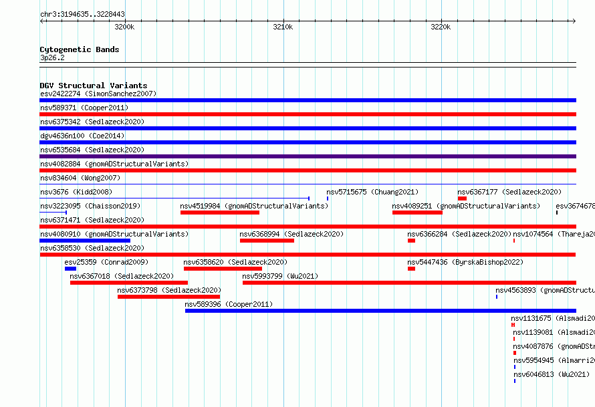Select the nsv4087876 variant label
Screen dimensions: 595x407
point(554,346)
